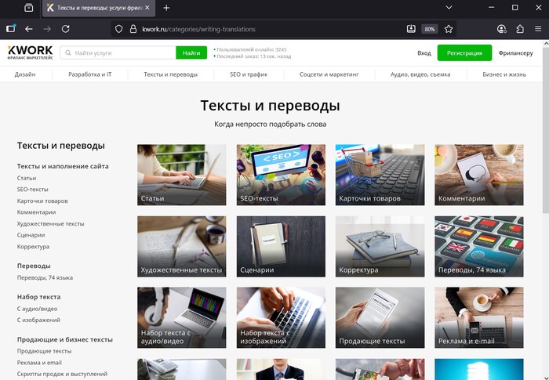Click sidebar link Продающие тексты
Image resolution: width=549 pixels, height=380 pixels.
click(x=44, y=351)
